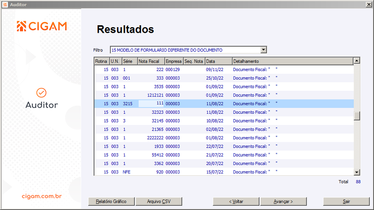Click the vertical scrollbar thumb
This screenshot has height=210, width=374.
tap(357, 116)
